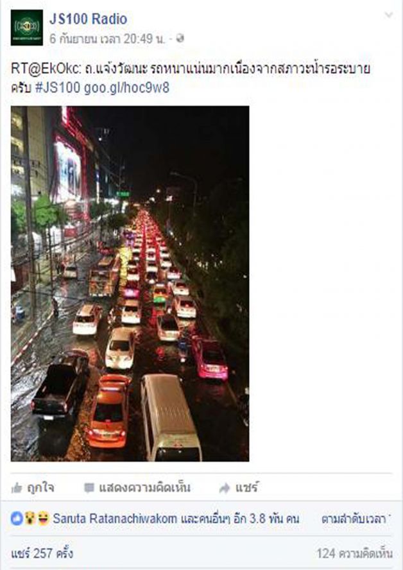Click the globe public privacy icon
The width and height of the screenshot is (403, 570).
click(180, 39)
